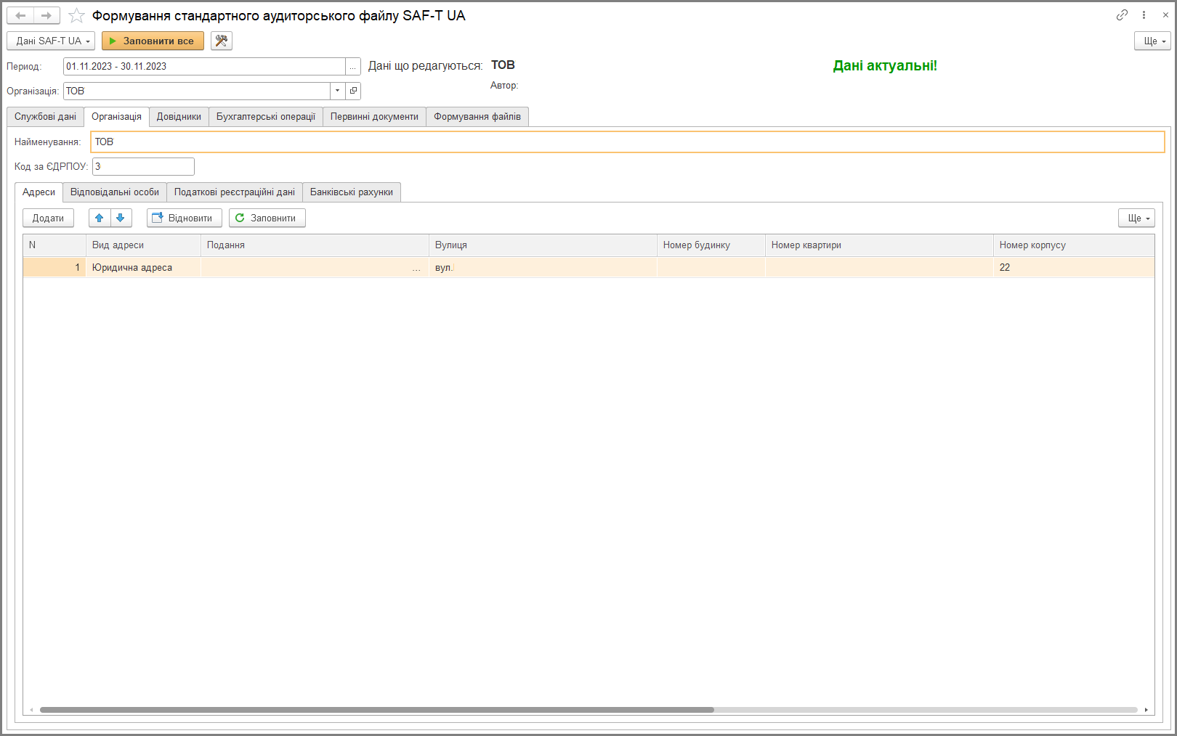Click the Номер квартири column header
The width and height of the screenshot is (1177, 736).
[880, 245]
